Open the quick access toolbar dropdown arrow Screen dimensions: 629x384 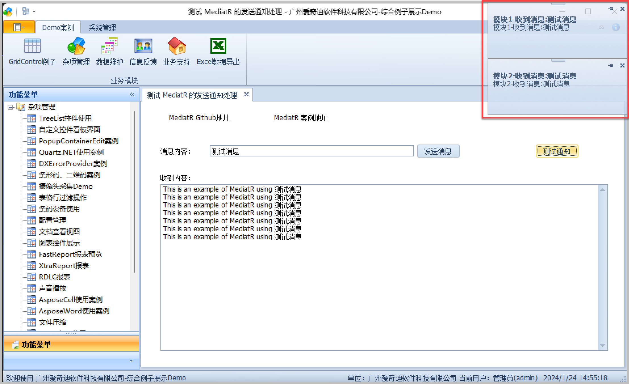click(x=34, y=12)
